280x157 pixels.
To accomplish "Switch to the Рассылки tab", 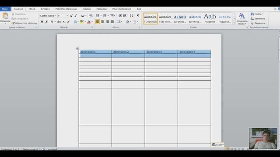I will (101, 9).
